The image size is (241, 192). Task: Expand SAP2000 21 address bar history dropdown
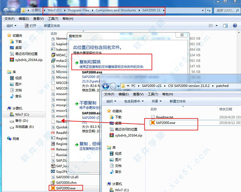[x=203, y=10]
